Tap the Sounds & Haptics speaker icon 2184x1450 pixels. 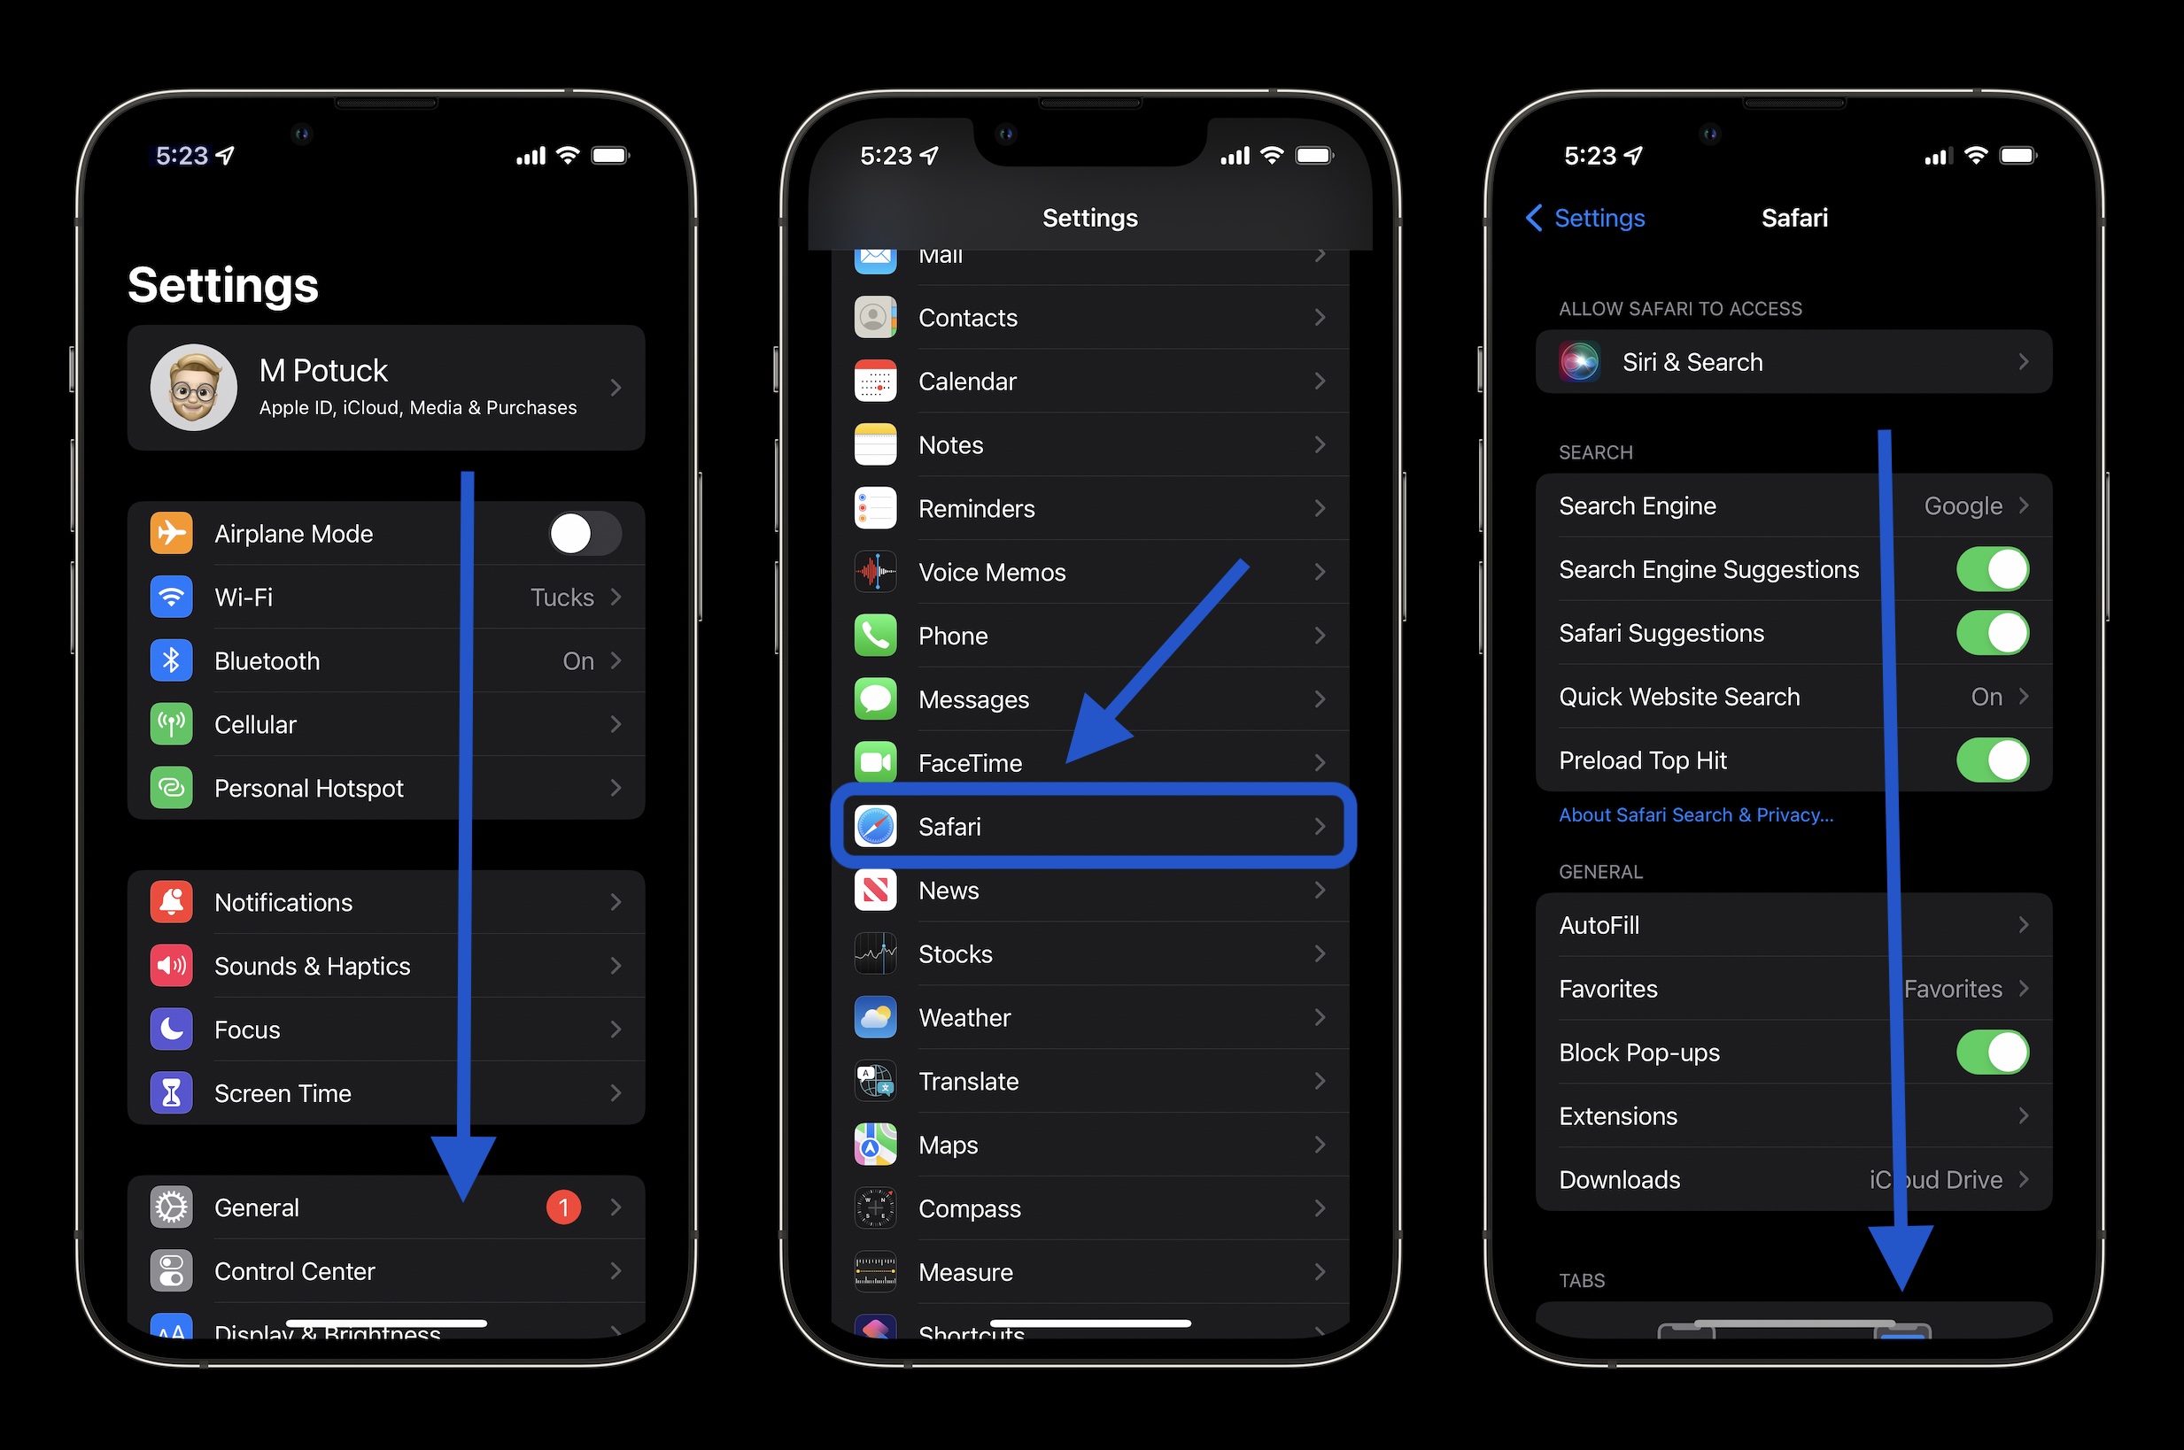tap(176, 965)
